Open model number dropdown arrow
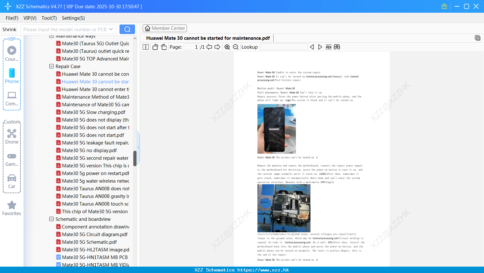Screen dimensions: 484x273 (111, 29)
